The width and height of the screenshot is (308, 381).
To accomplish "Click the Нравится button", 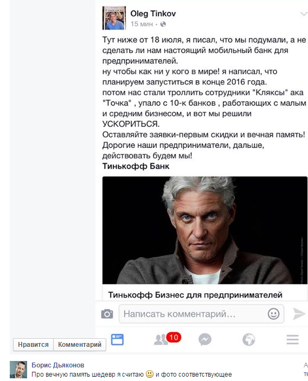I will [x=33, y=345].
